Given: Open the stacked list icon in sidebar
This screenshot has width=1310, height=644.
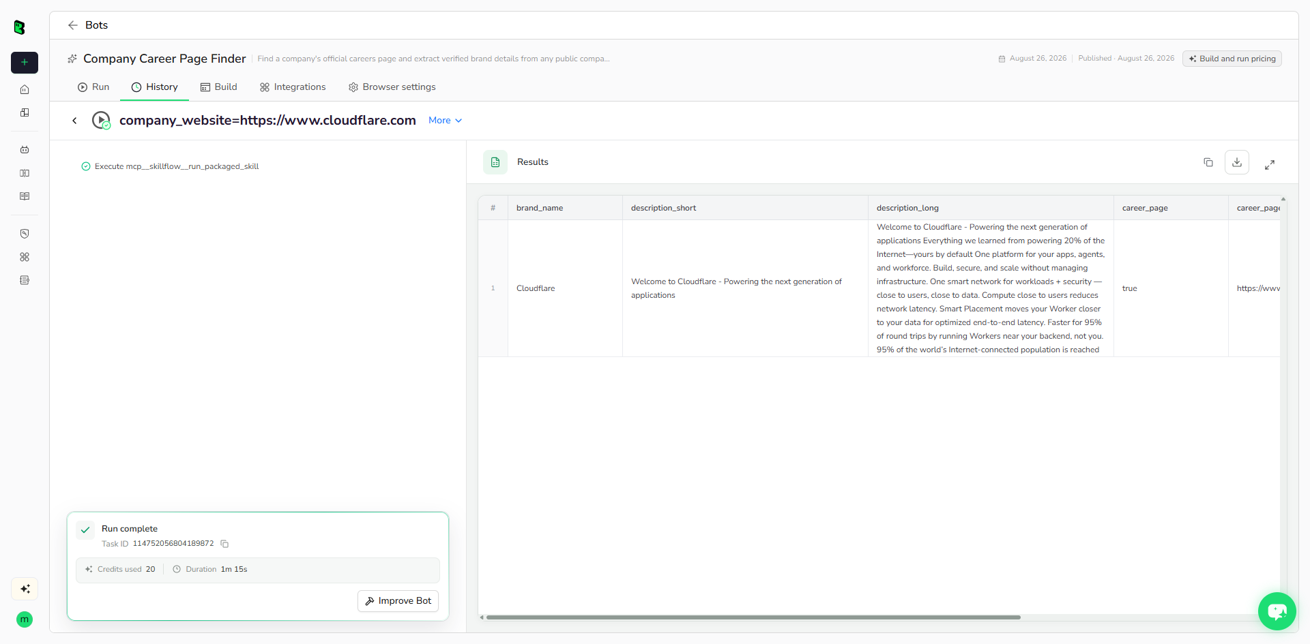Looking at the screenshot, I should [x=25, y=280].
